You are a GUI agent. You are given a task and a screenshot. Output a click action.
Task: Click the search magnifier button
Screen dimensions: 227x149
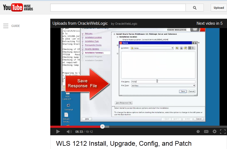(195, 8)
